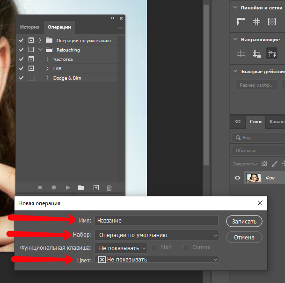Open the Операции panel flyout menu

coord(120,27)
